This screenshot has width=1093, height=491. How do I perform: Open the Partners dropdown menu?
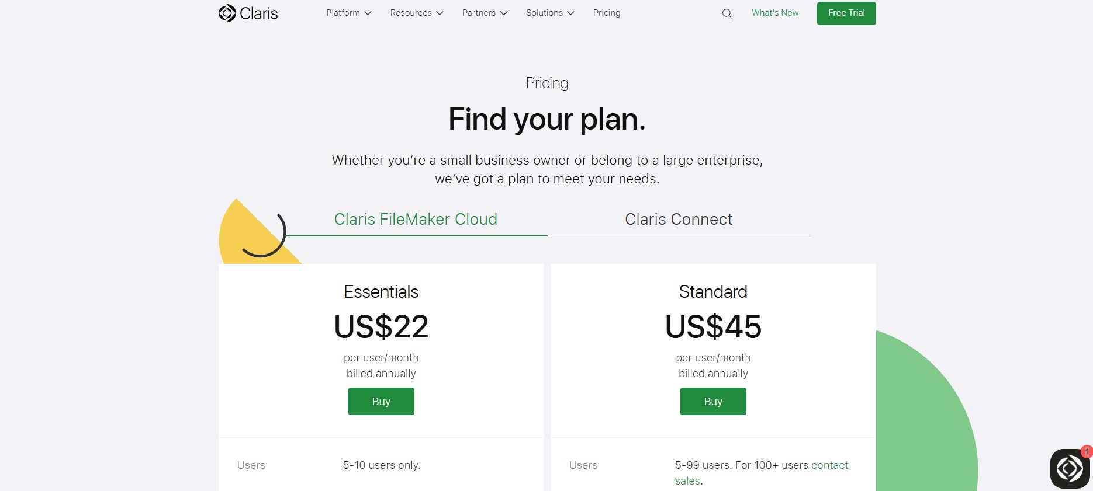tap(485, 13)
